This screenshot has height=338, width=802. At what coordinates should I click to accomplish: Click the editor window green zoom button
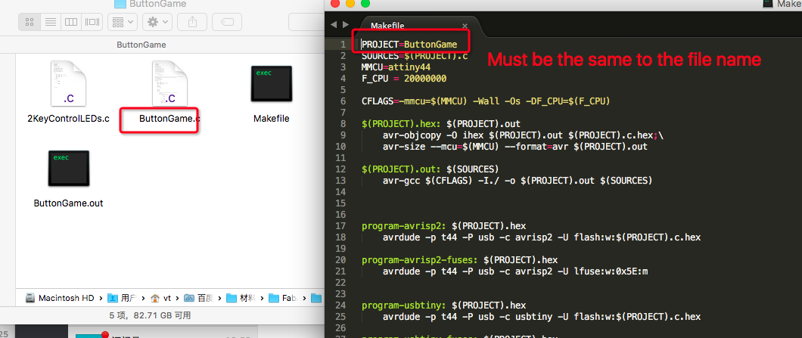pyautogui.click(x=365, y=4)
